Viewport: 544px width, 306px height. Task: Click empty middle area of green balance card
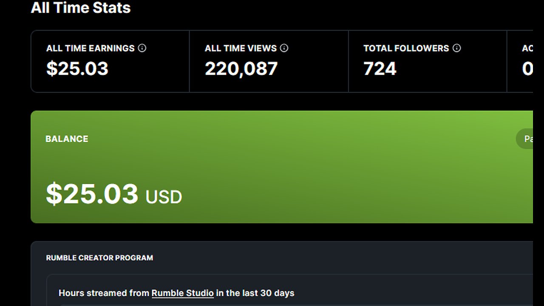[297, 170]
